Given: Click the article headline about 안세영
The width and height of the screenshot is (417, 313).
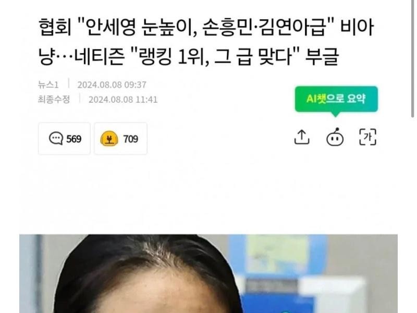Looking at the screenshot, I should click(x=206, y=42).
